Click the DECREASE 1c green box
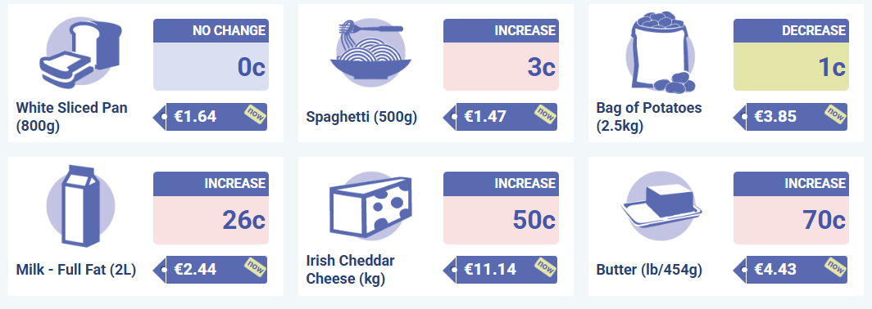The height and width of the screenshot is (309, 872). (x=791, y=55)
